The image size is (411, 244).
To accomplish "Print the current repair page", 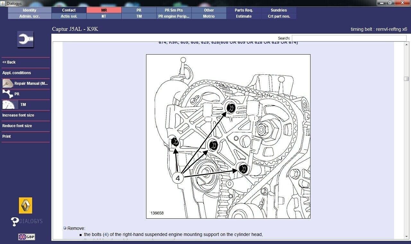I will [6, 136].
